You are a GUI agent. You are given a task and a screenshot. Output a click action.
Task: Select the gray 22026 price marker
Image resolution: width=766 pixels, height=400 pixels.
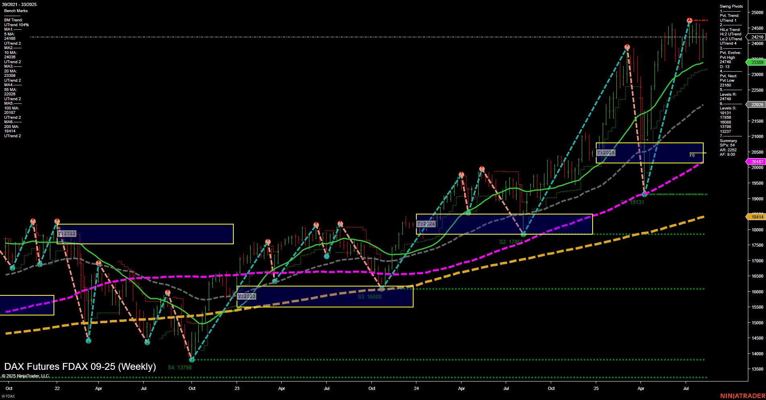pyautogui.click(x=756, y=104)
